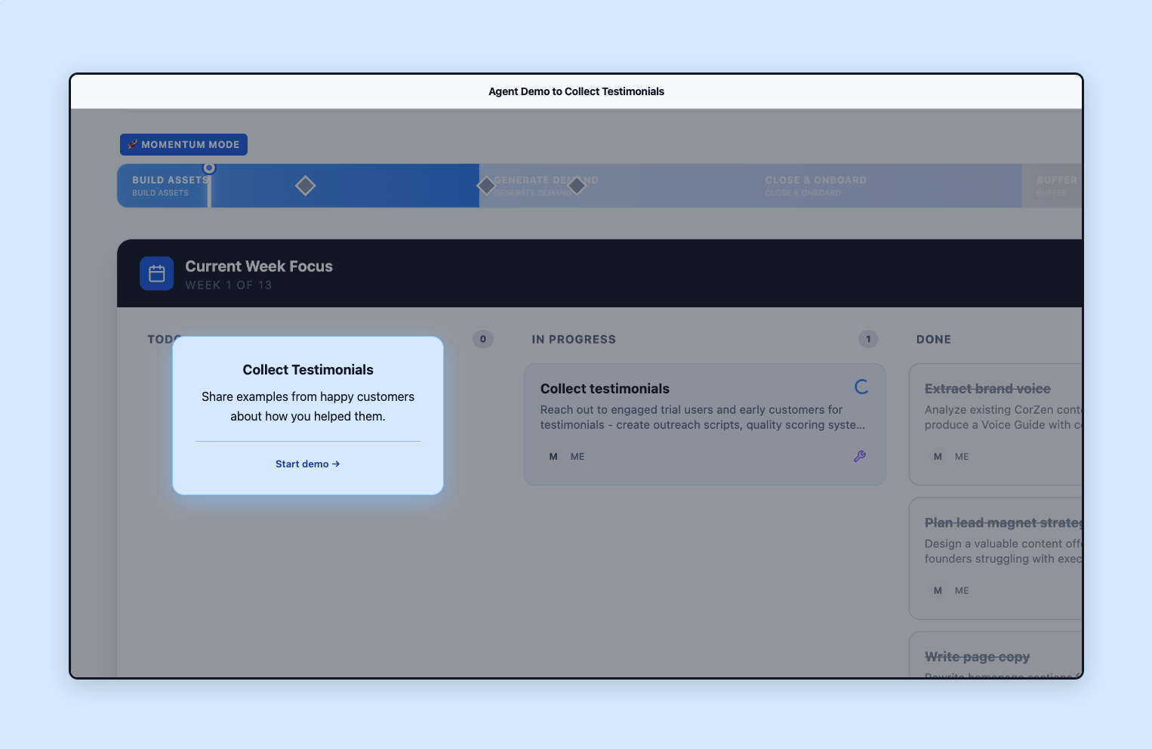Click the calendar icon beside Current Week Focus
The width and height of the screenshot is (1152, 749).
[157, 273]
